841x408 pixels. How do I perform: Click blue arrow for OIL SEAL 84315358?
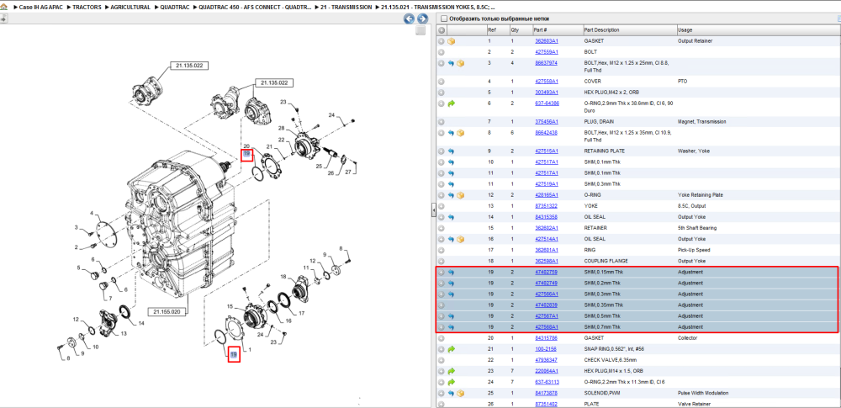(451, 217)
